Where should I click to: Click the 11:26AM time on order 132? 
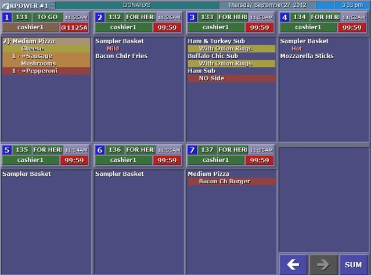[x=169, y=17]
